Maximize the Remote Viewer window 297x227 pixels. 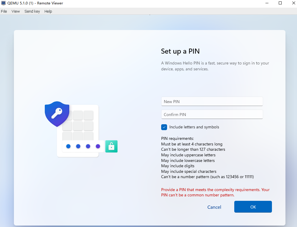tap(280, 3)
